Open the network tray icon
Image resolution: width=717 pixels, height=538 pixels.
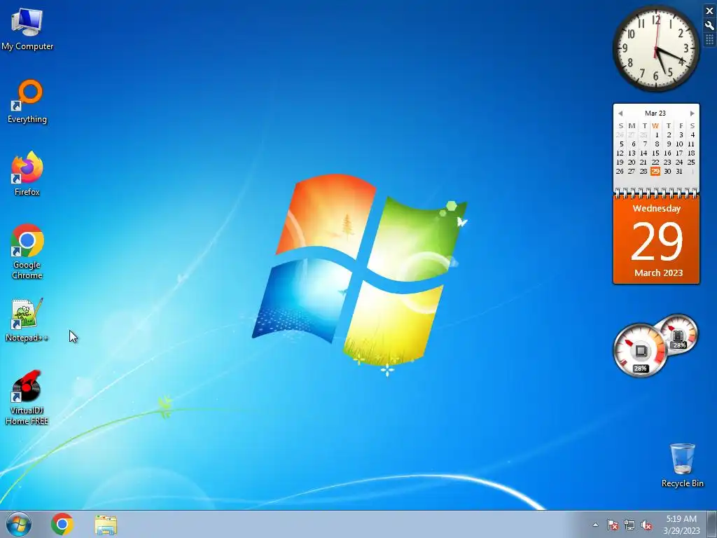[x=629, y=525]
